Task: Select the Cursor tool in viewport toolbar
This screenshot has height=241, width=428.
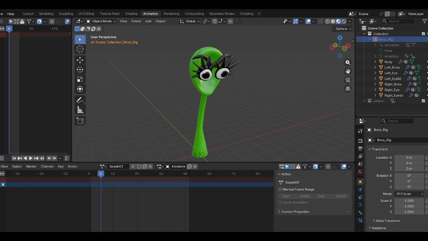Action: pos(80,49)
